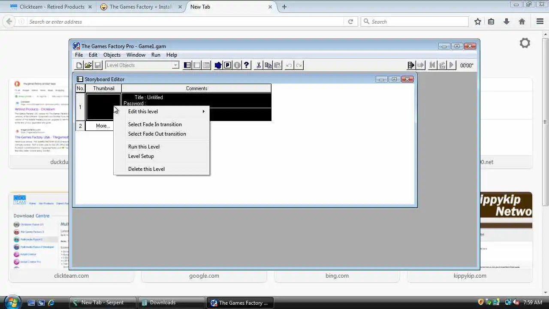The height and width of the screenshot is (309, 549).
Task: Click the round info toolbar icon
Action: (x=237, y=65)
